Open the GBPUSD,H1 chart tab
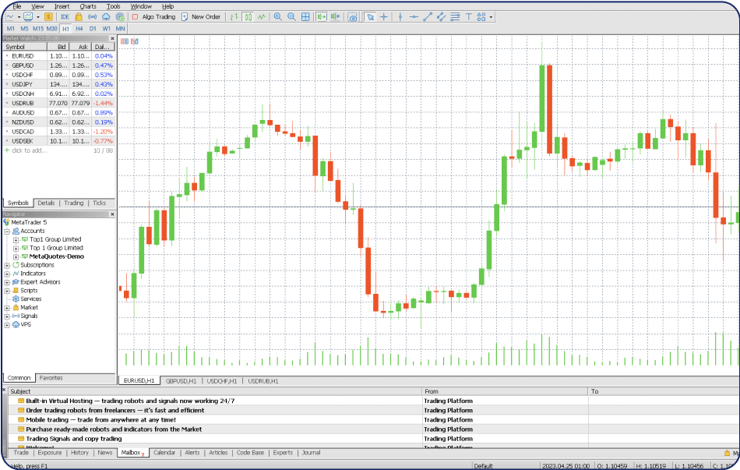This screenshot has height=470, width=740. click(x=181, y=381)
